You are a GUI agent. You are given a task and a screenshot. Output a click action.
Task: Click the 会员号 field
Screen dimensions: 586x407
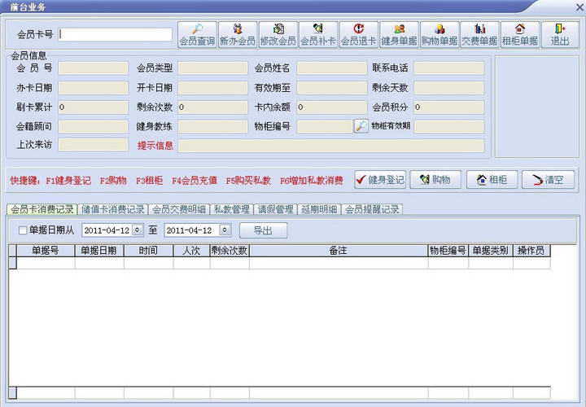[x=93, y=68]
